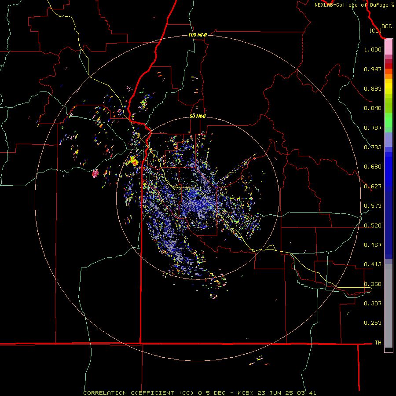Screen dimensions: 396x396
Task: Click the 0.413 color scale label
Action: tap(373, 264)
